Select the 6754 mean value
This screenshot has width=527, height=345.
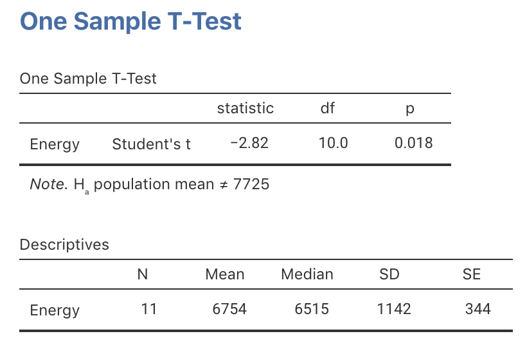[x=229, y=309]
